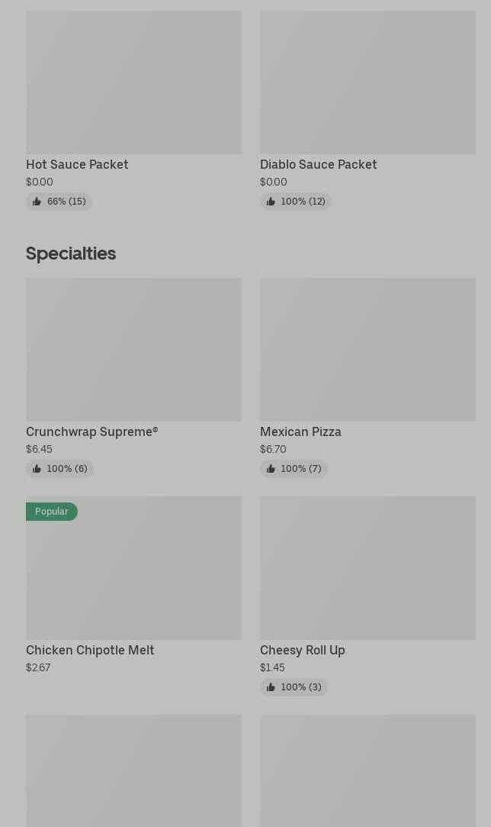Select the Chicken Chipotle Melt title
The image size is (491, 827).
(x=90, y=650)
